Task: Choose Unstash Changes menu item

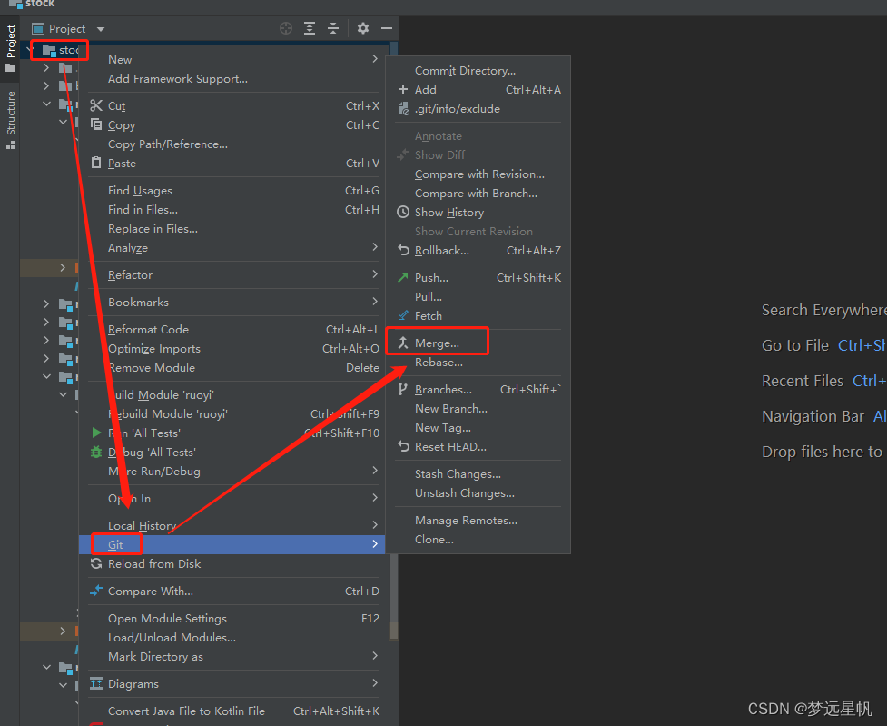Action: click(x=478, y=493)
